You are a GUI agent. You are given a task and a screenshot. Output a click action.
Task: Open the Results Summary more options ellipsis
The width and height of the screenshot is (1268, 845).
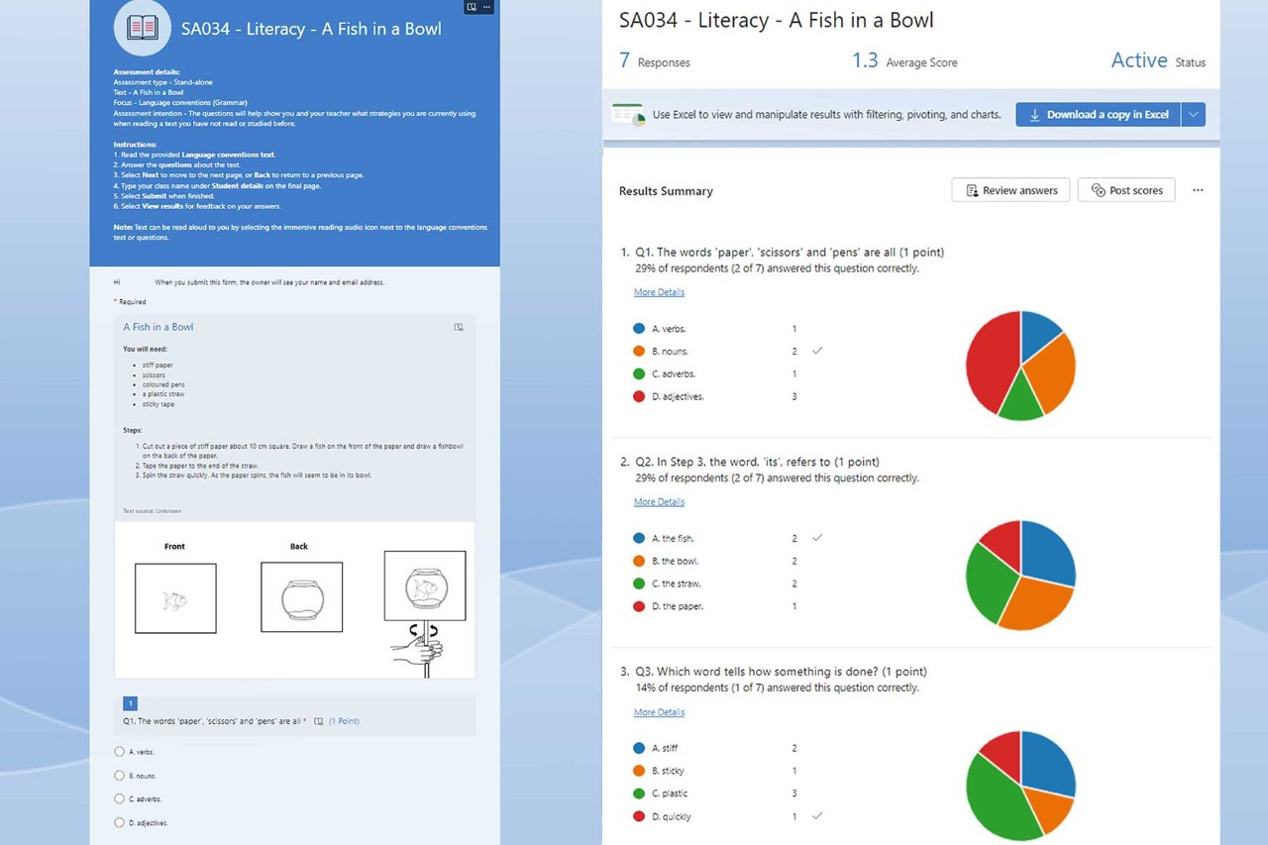pyautogui.click(x=1198, y=190)
